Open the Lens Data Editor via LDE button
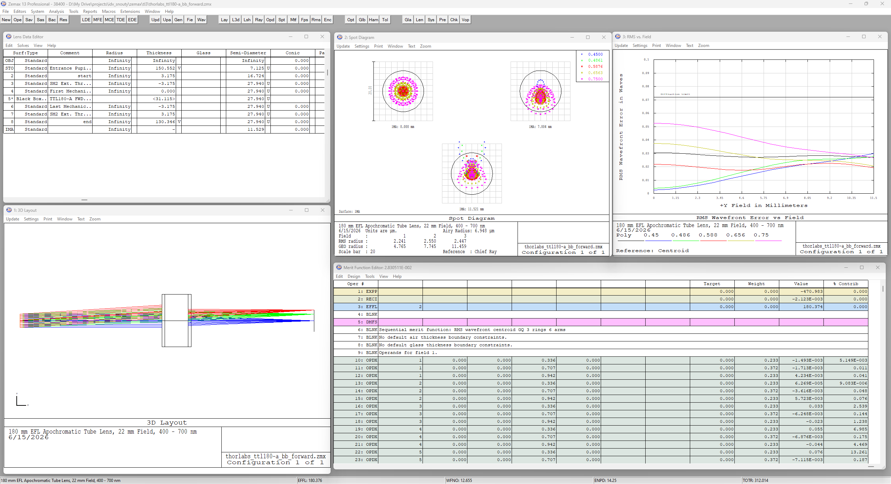Viewport: 891px width, 484px height. [x=86, y=20]
